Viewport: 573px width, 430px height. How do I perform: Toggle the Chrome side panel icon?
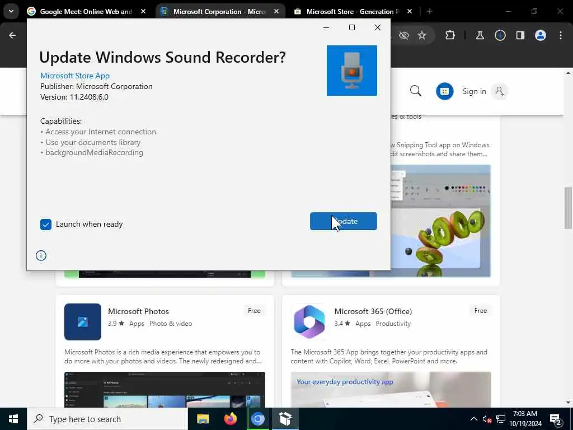coord(520,35)
